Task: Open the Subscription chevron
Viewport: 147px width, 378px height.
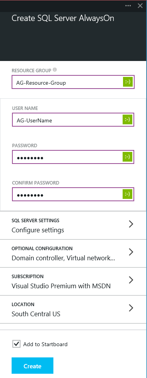Action: [131, 280]
